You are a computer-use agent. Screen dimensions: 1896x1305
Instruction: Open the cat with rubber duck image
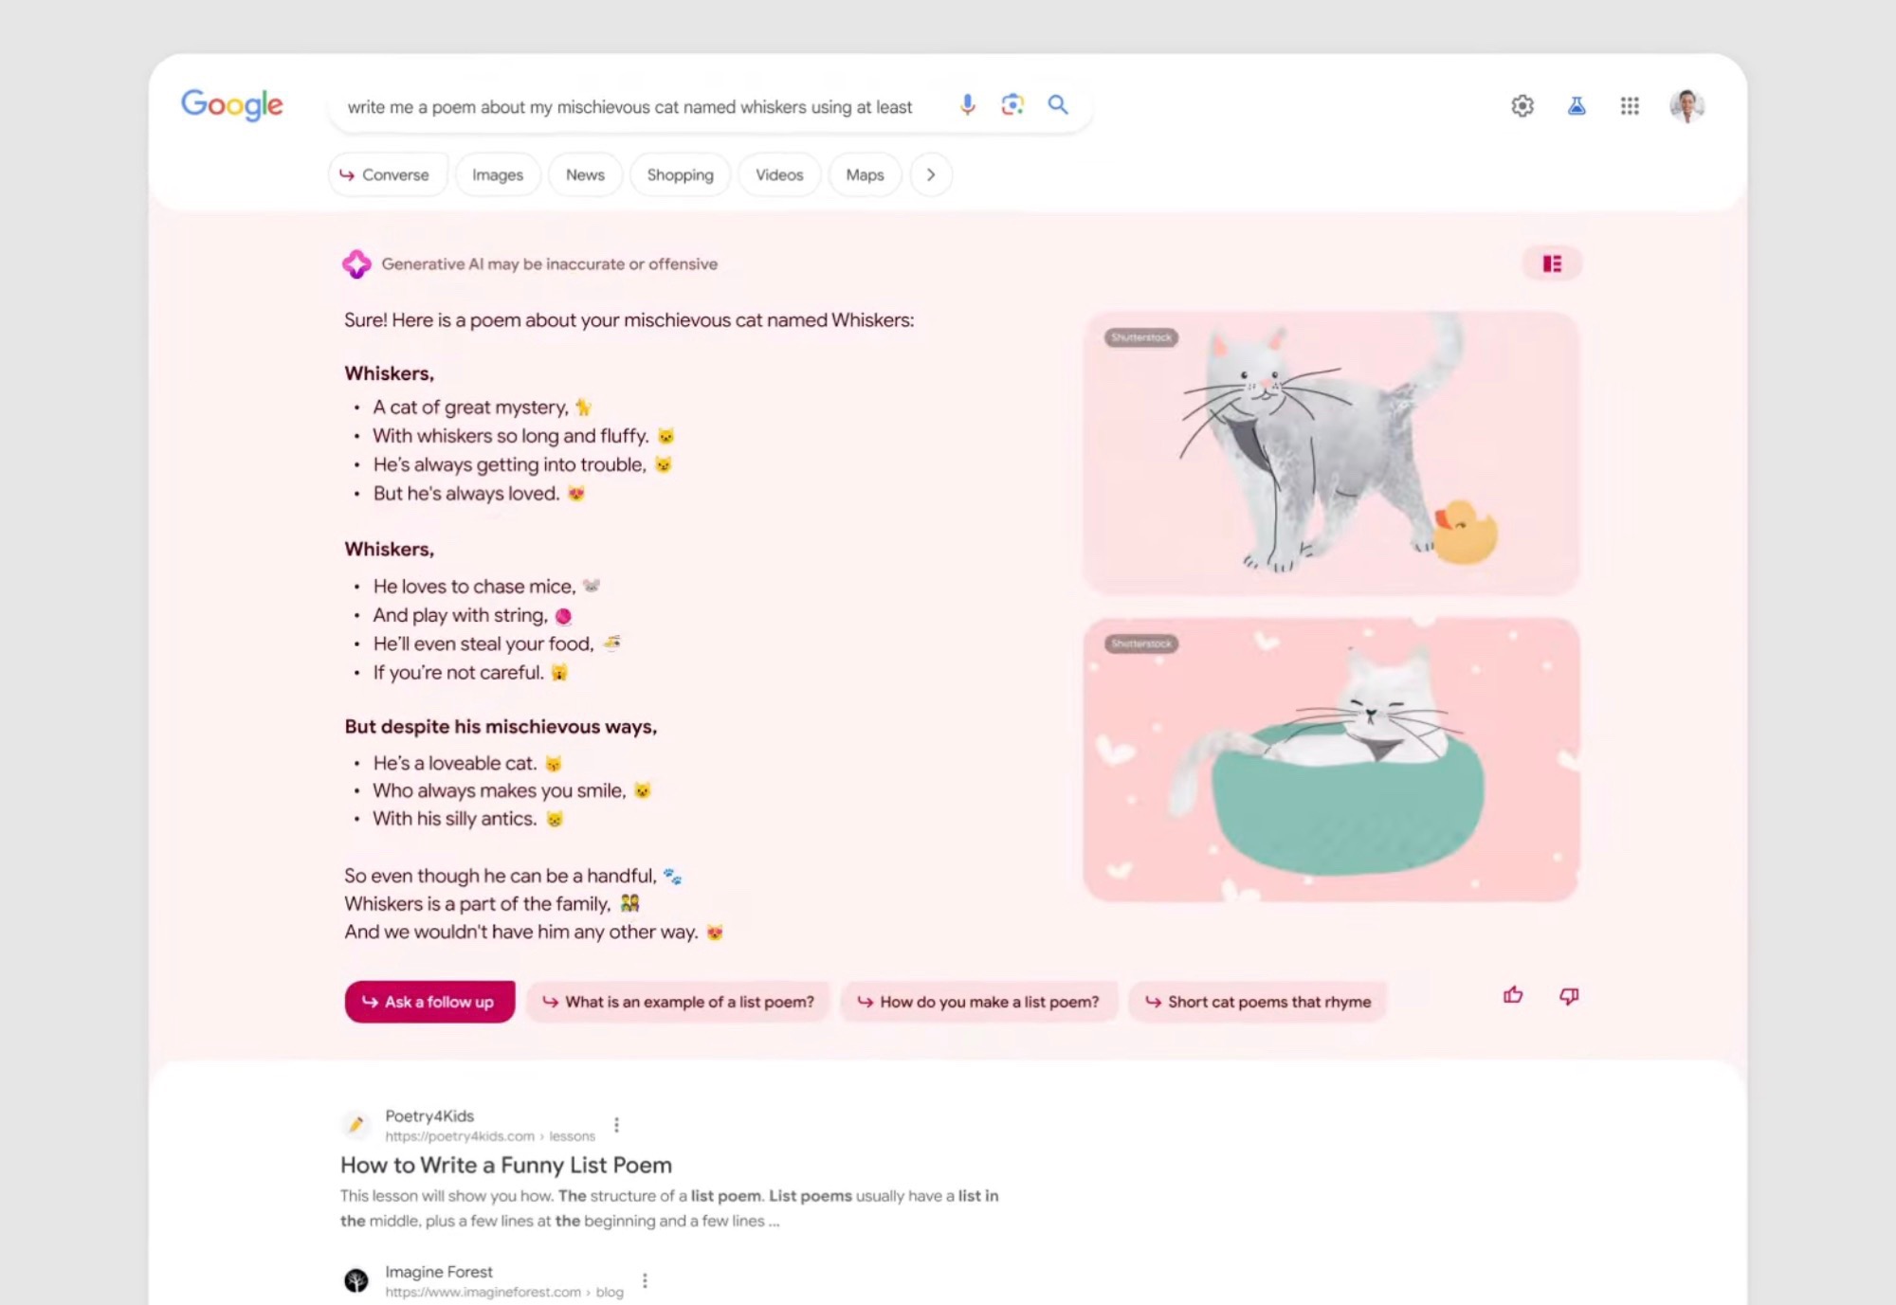[x=1331, y=453]
